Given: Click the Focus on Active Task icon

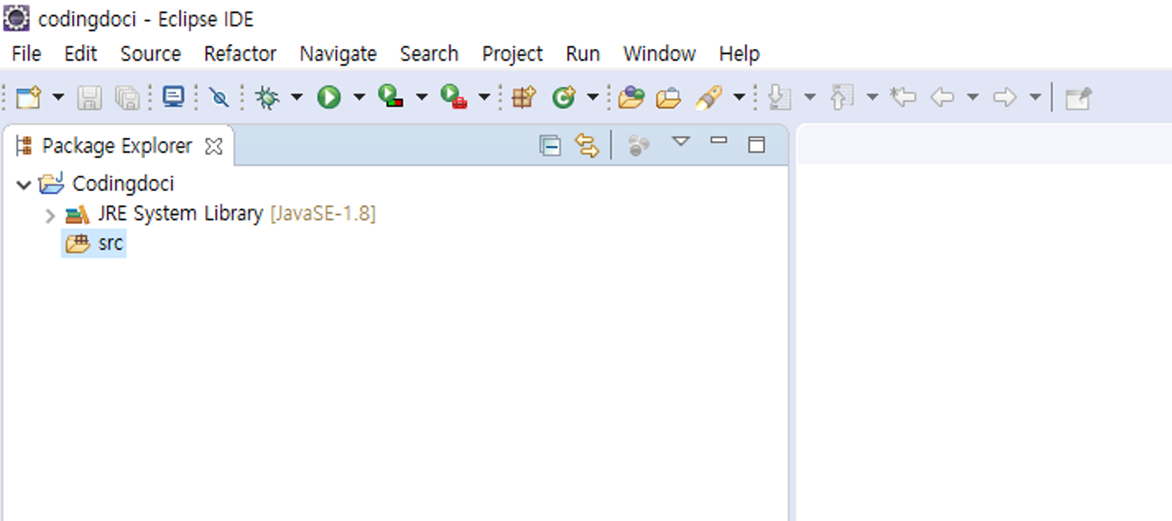Looking at the screenshot, I should pyautogui.click(x=638, y=146).
